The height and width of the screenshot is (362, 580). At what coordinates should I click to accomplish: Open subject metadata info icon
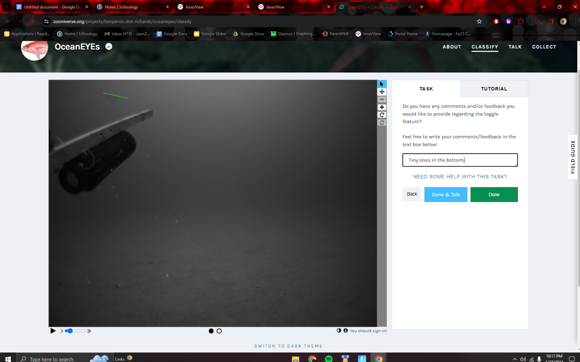click(346, 331)
